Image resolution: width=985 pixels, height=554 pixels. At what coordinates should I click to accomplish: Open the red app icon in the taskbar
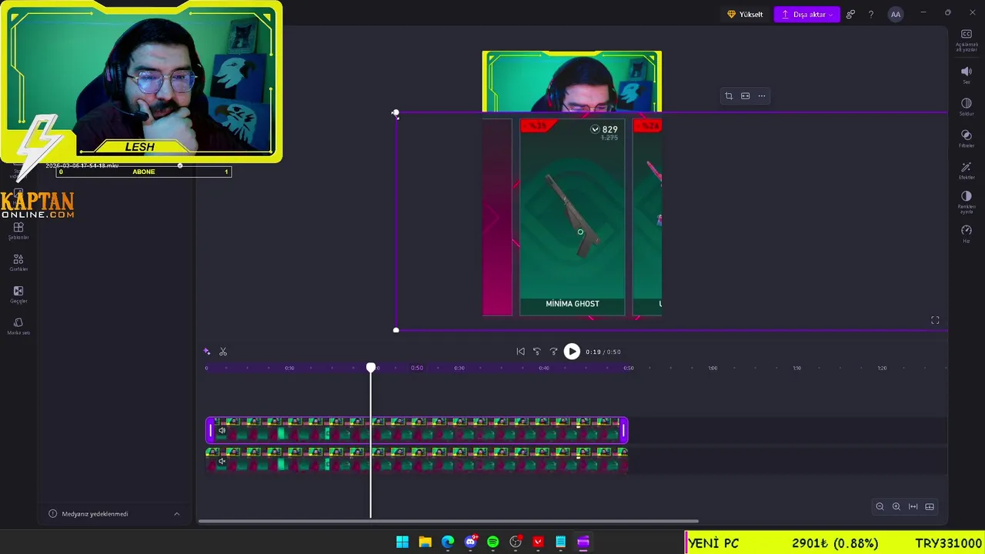538,542
